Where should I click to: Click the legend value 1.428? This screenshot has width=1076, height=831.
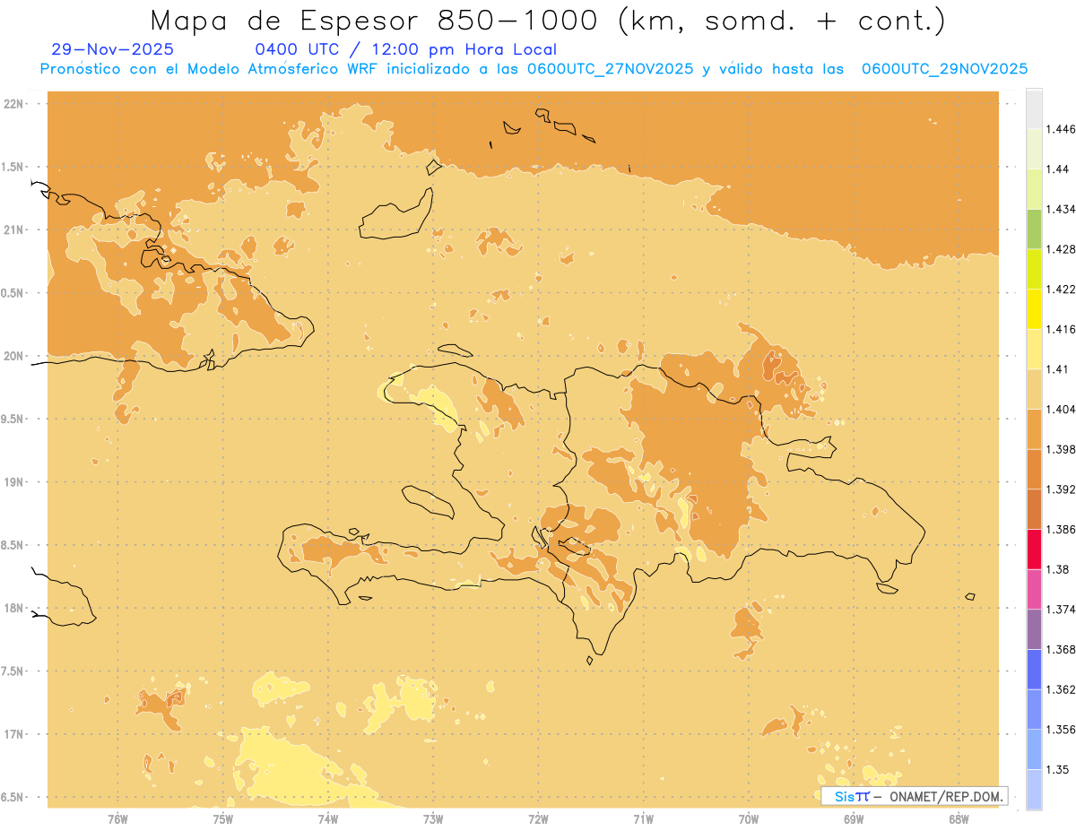1062,249
